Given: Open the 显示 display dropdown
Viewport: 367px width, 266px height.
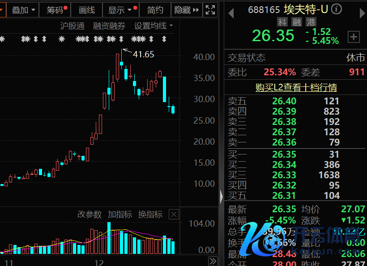Looking at the screenshot, I should 120,10.
